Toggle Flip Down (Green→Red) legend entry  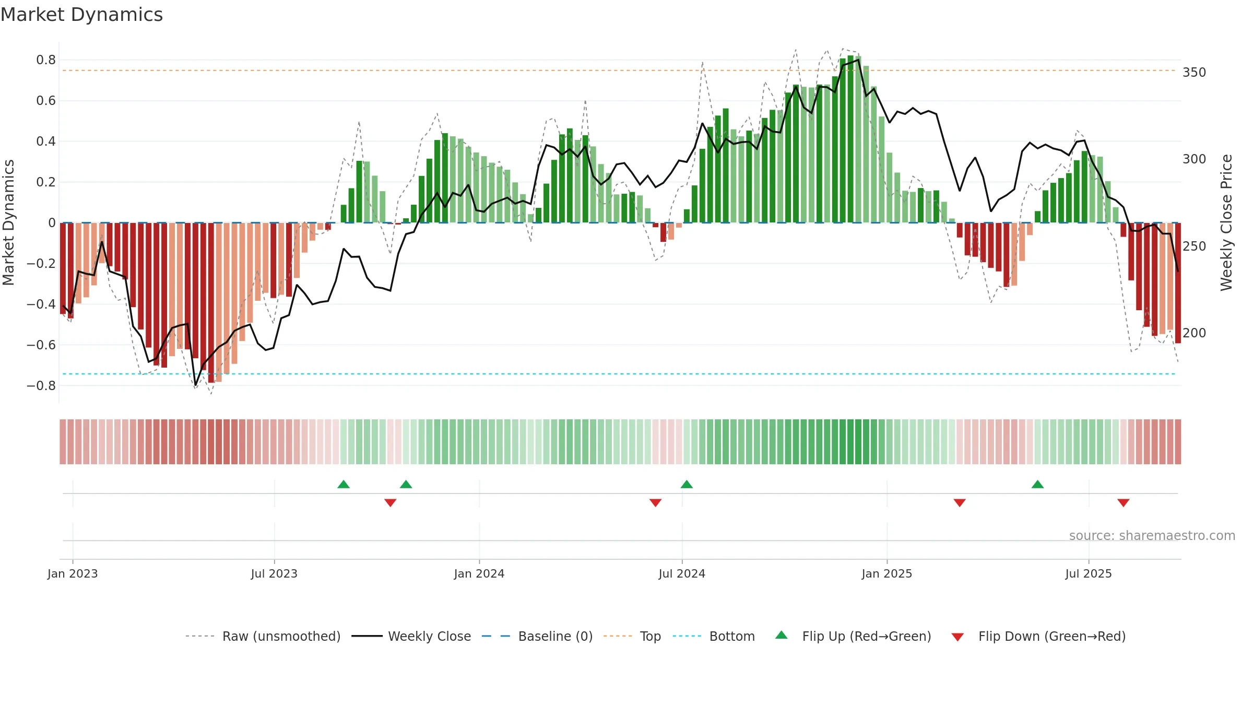click(1038, 636)
